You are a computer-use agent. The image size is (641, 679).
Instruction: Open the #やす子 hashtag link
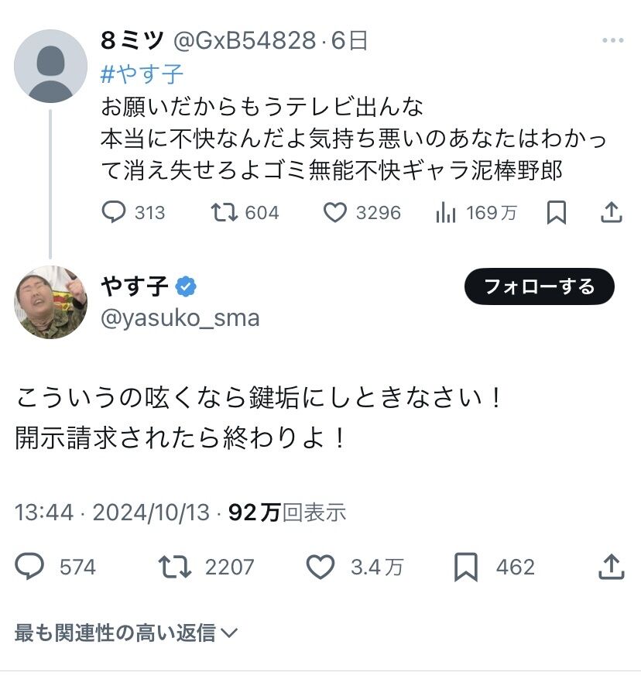click(x=142, y=74)
